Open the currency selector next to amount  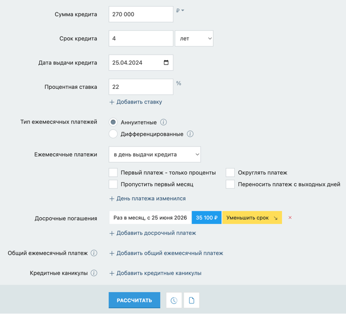pyautogui.click(x=180, y=11)
